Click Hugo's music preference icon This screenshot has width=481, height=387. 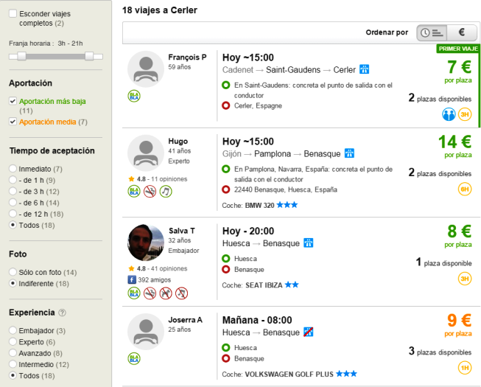[166, 192]
